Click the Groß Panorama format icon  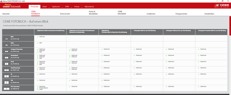click(x=6, y=70)
